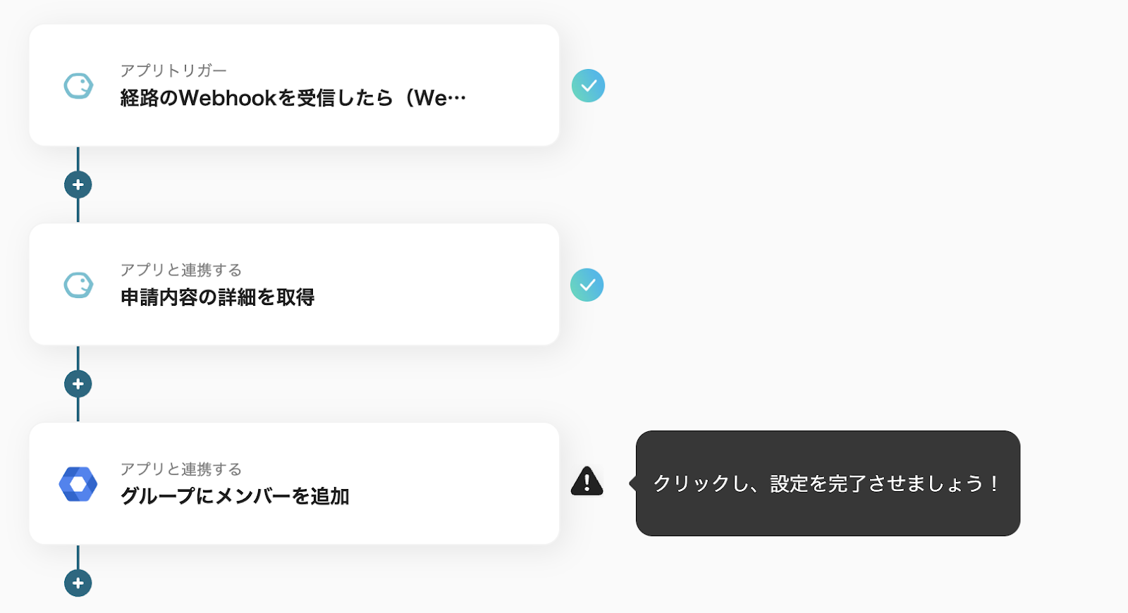
Task: Click アプリと連携する label above グループにメンバーを追加
Action: click(x=181, y=469)
